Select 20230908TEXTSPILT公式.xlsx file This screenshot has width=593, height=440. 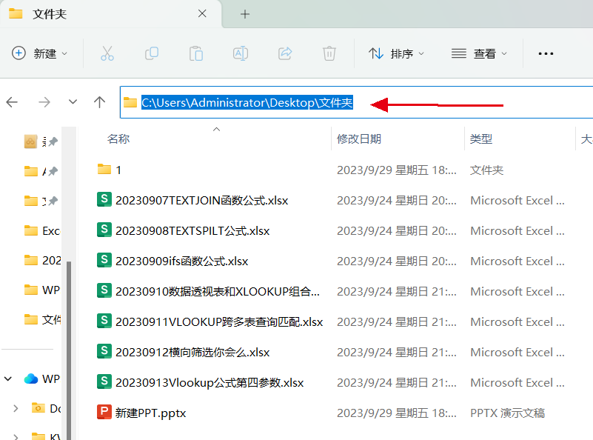point(184,231)
